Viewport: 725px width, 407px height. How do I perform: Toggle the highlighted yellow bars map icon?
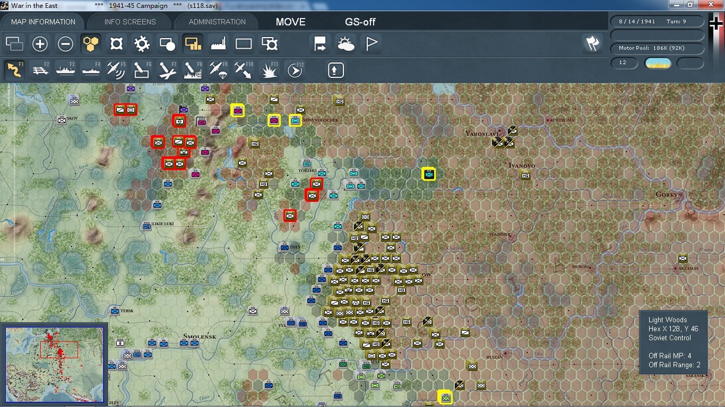pyautogui.click(x=193, y=44)
